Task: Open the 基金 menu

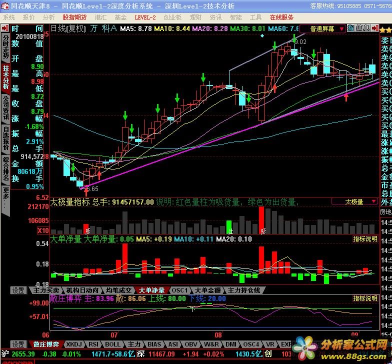Action: click(120, 17)
